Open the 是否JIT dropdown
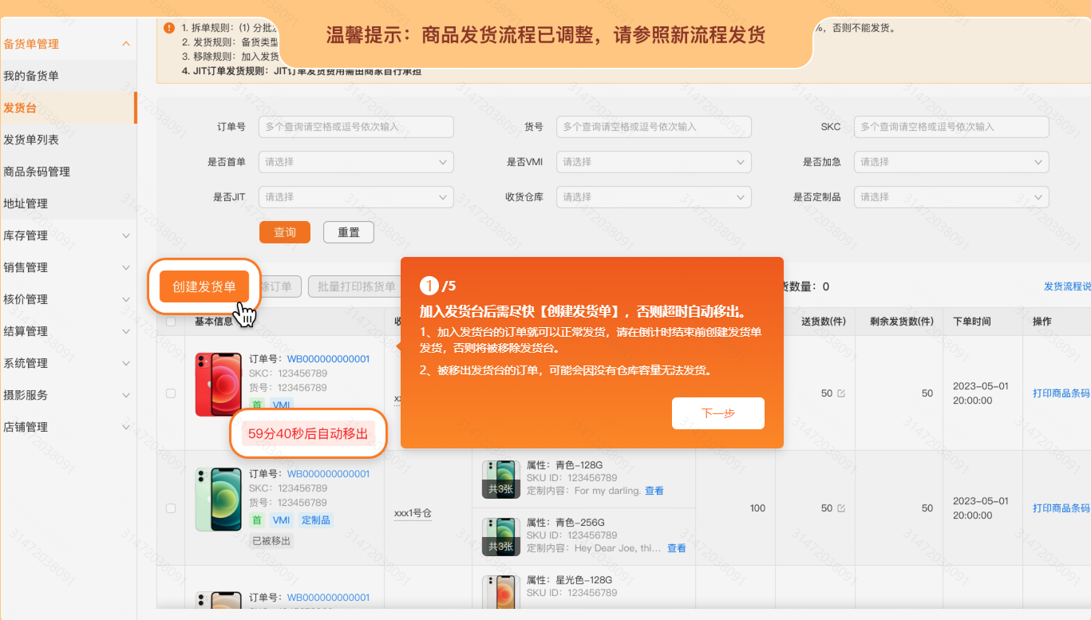Viewport: 1091px width, 620px height. click(x=356, y=197)
